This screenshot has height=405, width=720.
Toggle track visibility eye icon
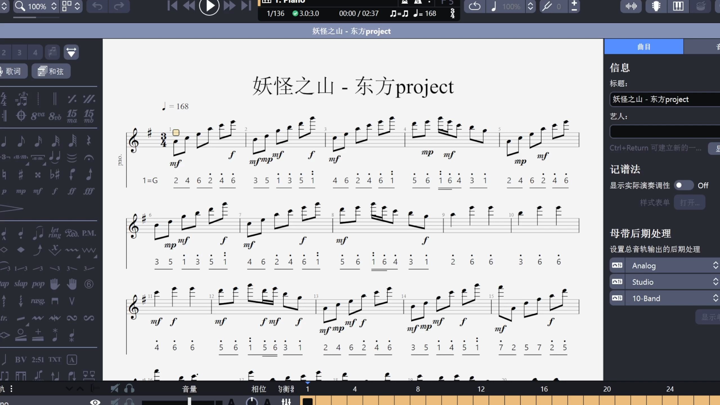pos(95,402)
